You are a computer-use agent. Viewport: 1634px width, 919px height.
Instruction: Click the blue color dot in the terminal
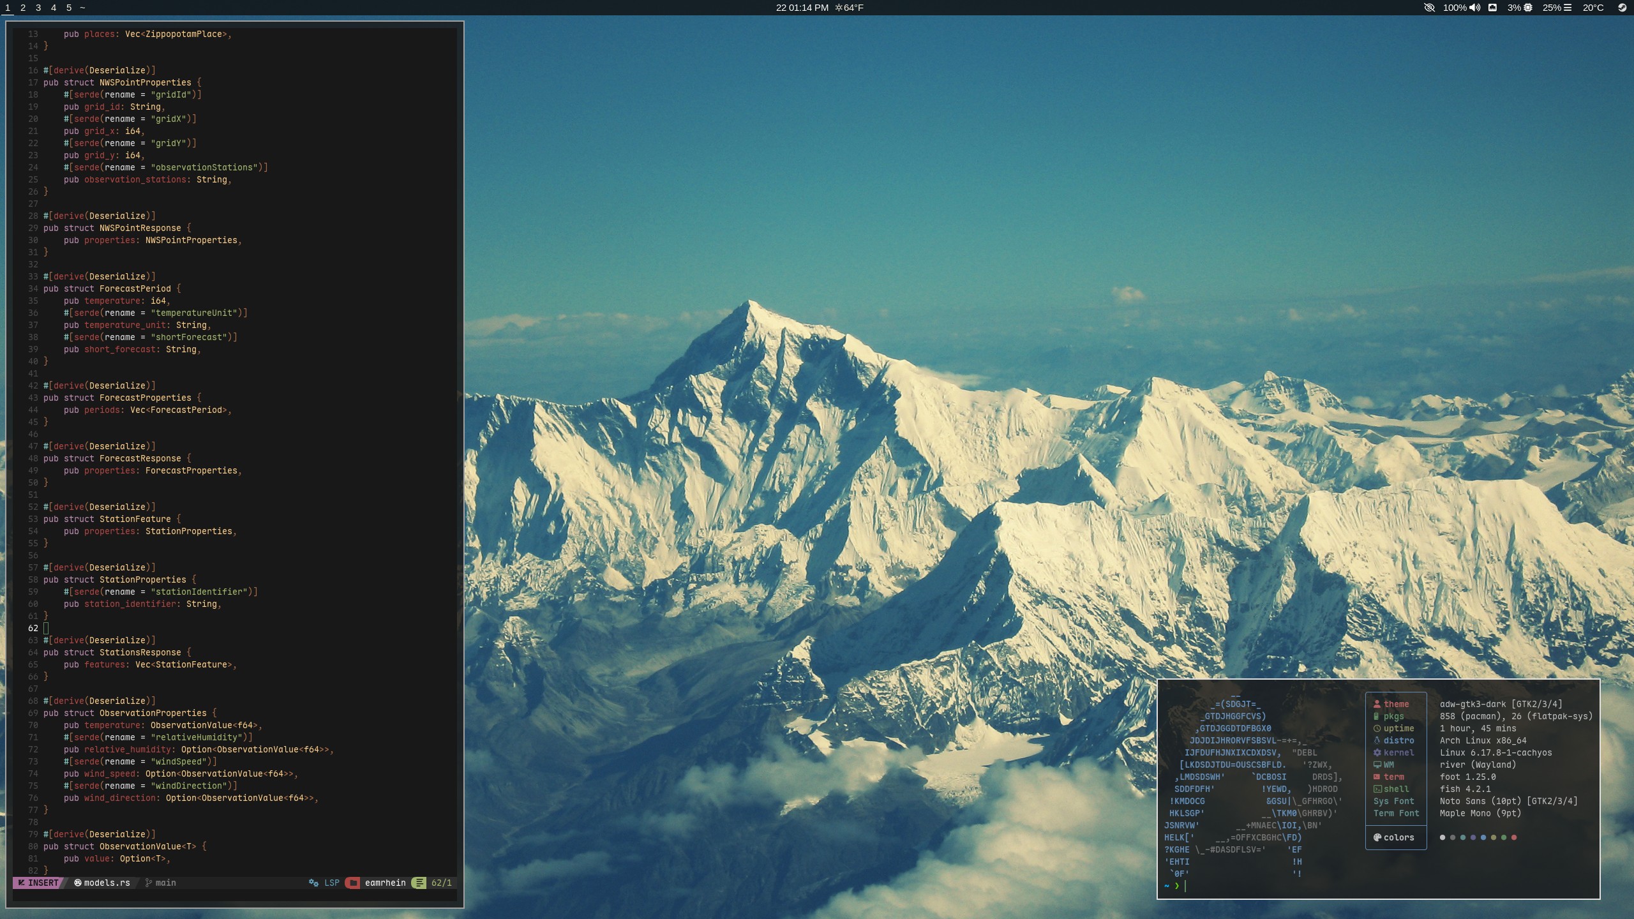1483,837
